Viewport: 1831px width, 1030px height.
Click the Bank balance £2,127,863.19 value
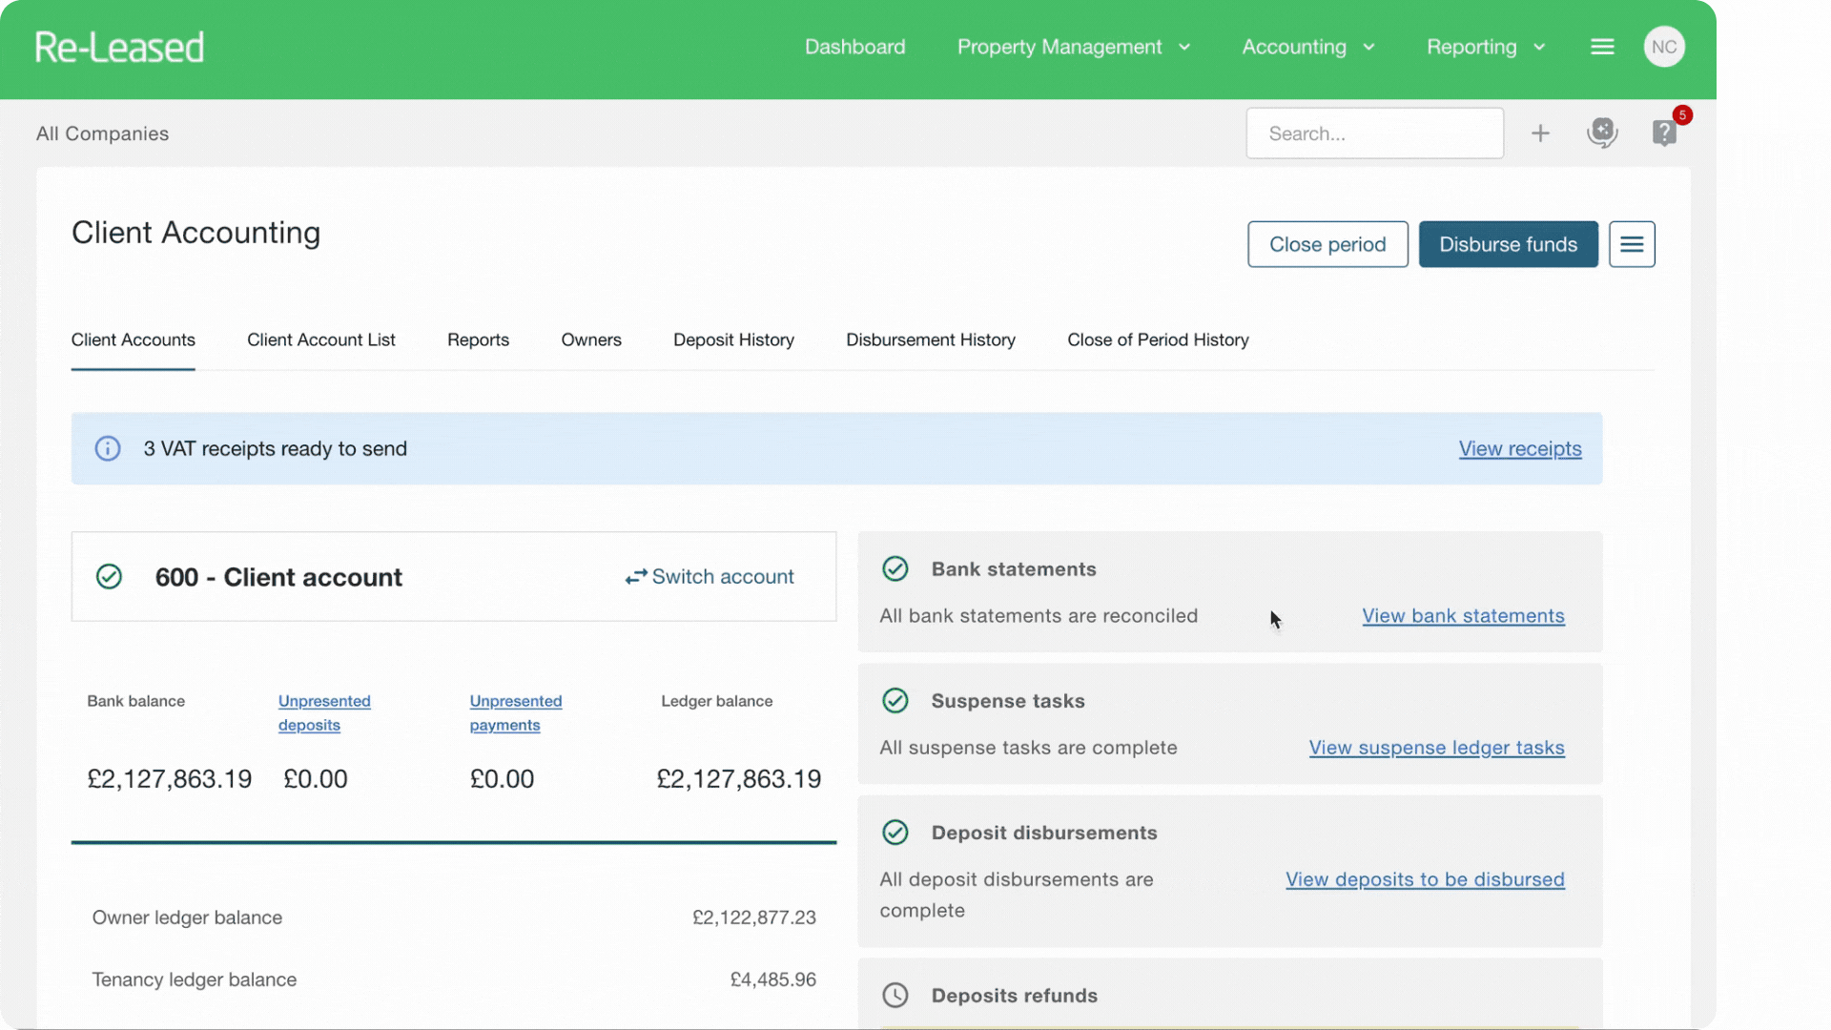pos(170,779)
